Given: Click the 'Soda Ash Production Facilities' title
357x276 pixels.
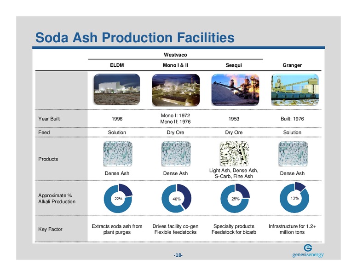Looking at the screenshot, I should point(135,37).
